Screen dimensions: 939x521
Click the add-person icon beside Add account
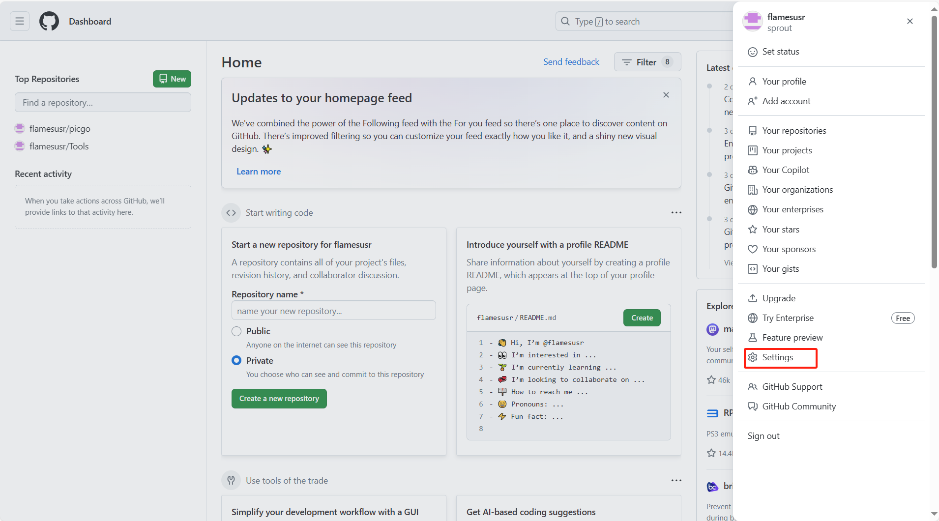click(x=753, y=101)
